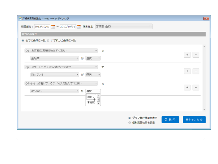Remove the Q7-1-1 condition row

click(x=196, y=87)
